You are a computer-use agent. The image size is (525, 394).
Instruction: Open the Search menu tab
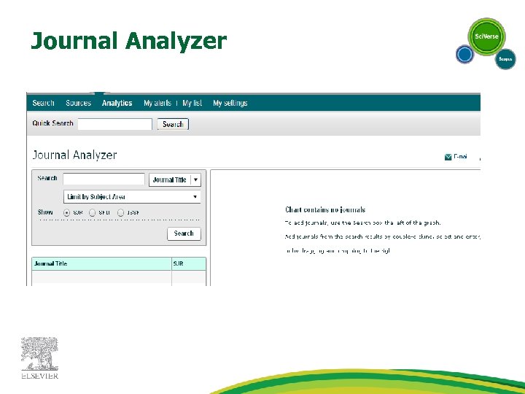pos(43,103)
